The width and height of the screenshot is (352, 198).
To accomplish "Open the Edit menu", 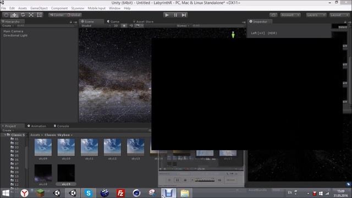I will click(x=12, y=8).
